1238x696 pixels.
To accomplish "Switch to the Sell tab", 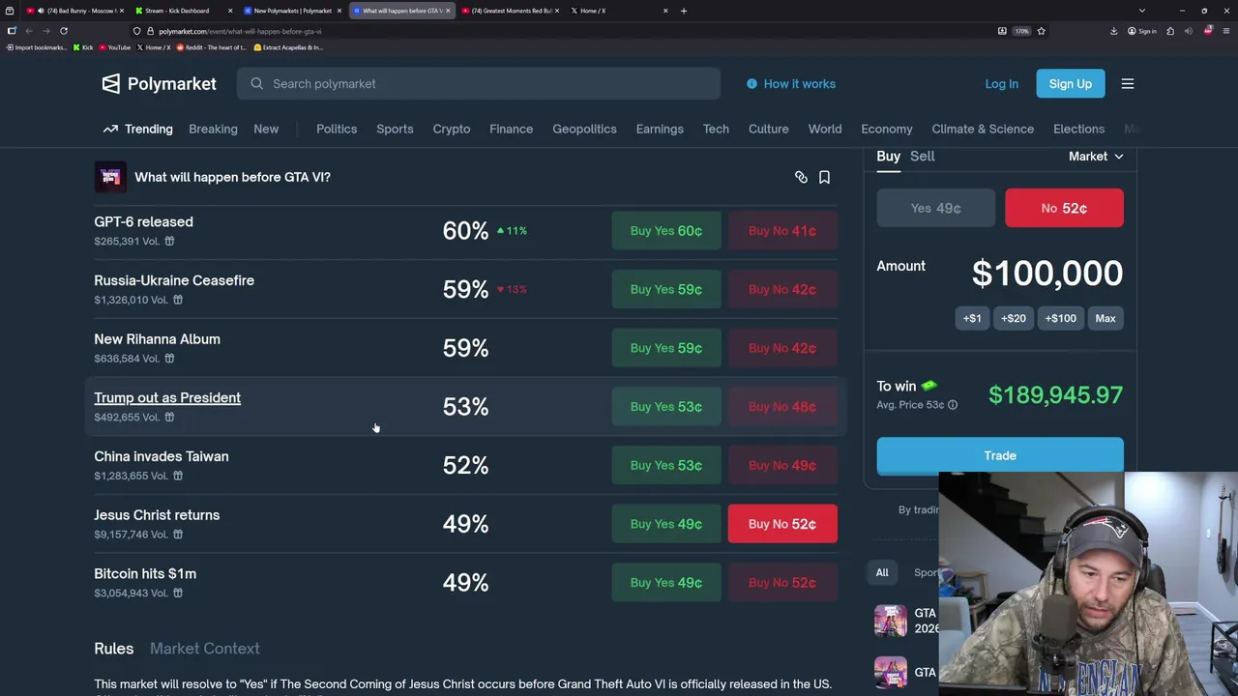I will [922, 156].
